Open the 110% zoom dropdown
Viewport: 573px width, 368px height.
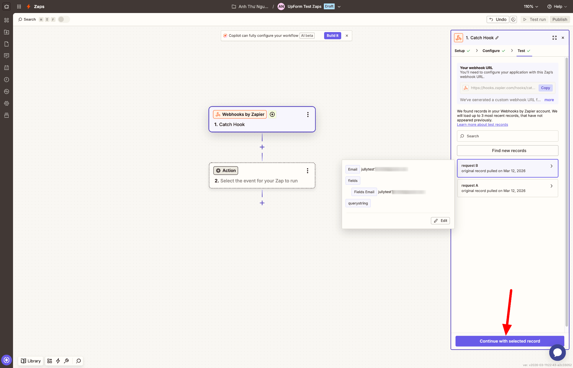(x=531, y=6)
